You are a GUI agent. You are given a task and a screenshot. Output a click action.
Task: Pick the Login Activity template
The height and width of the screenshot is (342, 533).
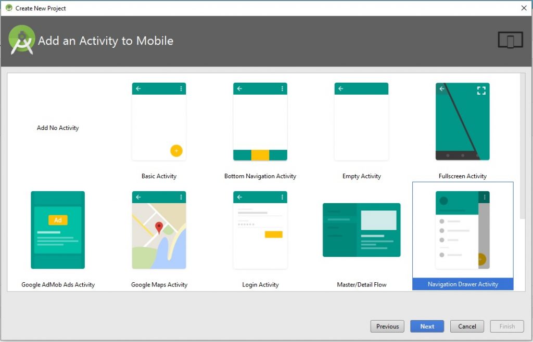coord(260,230)
